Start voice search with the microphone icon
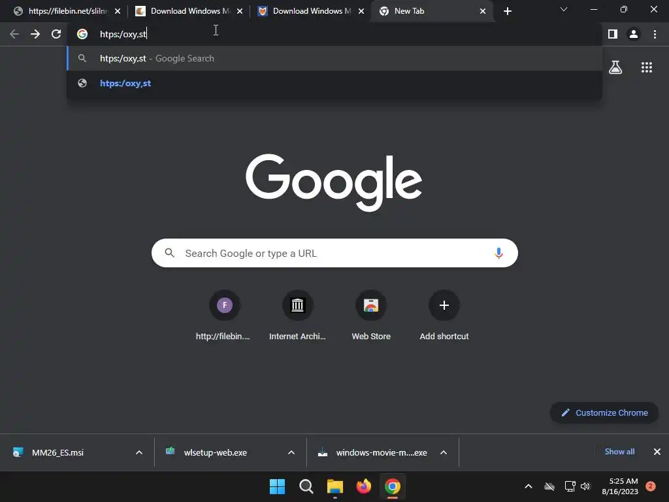669x502 pixels. point(498,253)
